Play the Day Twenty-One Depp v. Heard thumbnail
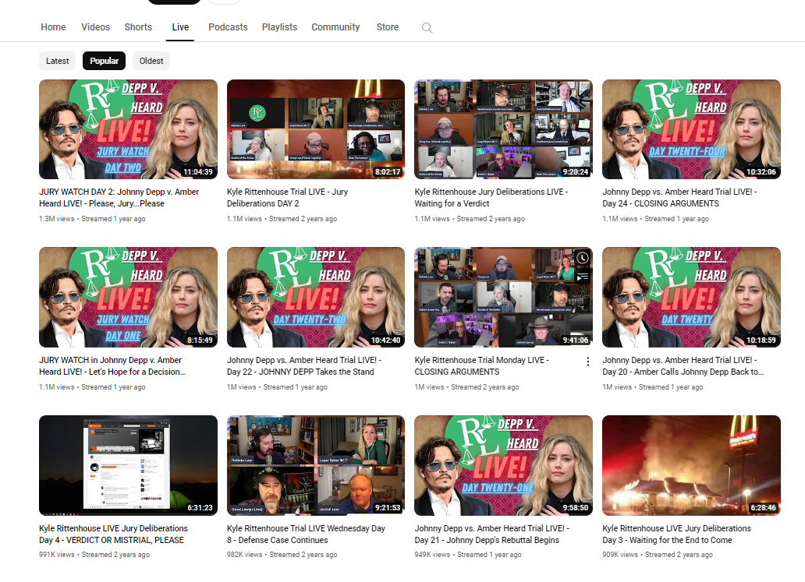805x582 pixels. (504, 465)
